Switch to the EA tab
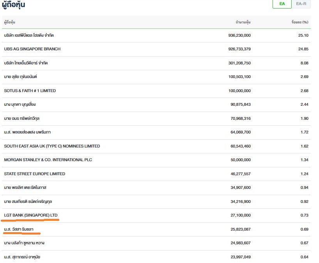The height and width of the screenshot is (263, 319). [x=282, y=4]
